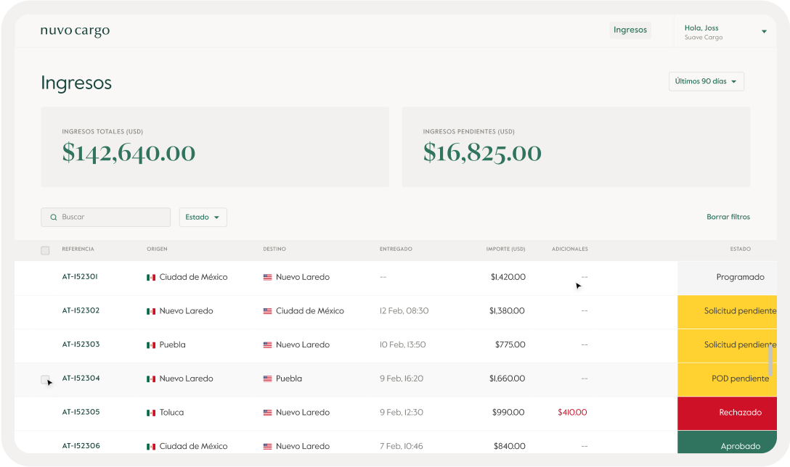790x467 pixels.
Task: Open the Estado filter dropdown
Action: 203,218
